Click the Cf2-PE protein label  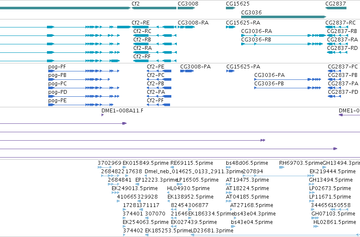155,67
